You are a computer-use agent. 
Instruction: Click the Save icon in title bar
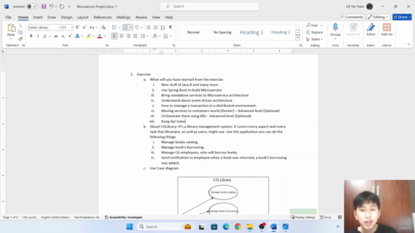pyautogui.click(x=43, y=6)
